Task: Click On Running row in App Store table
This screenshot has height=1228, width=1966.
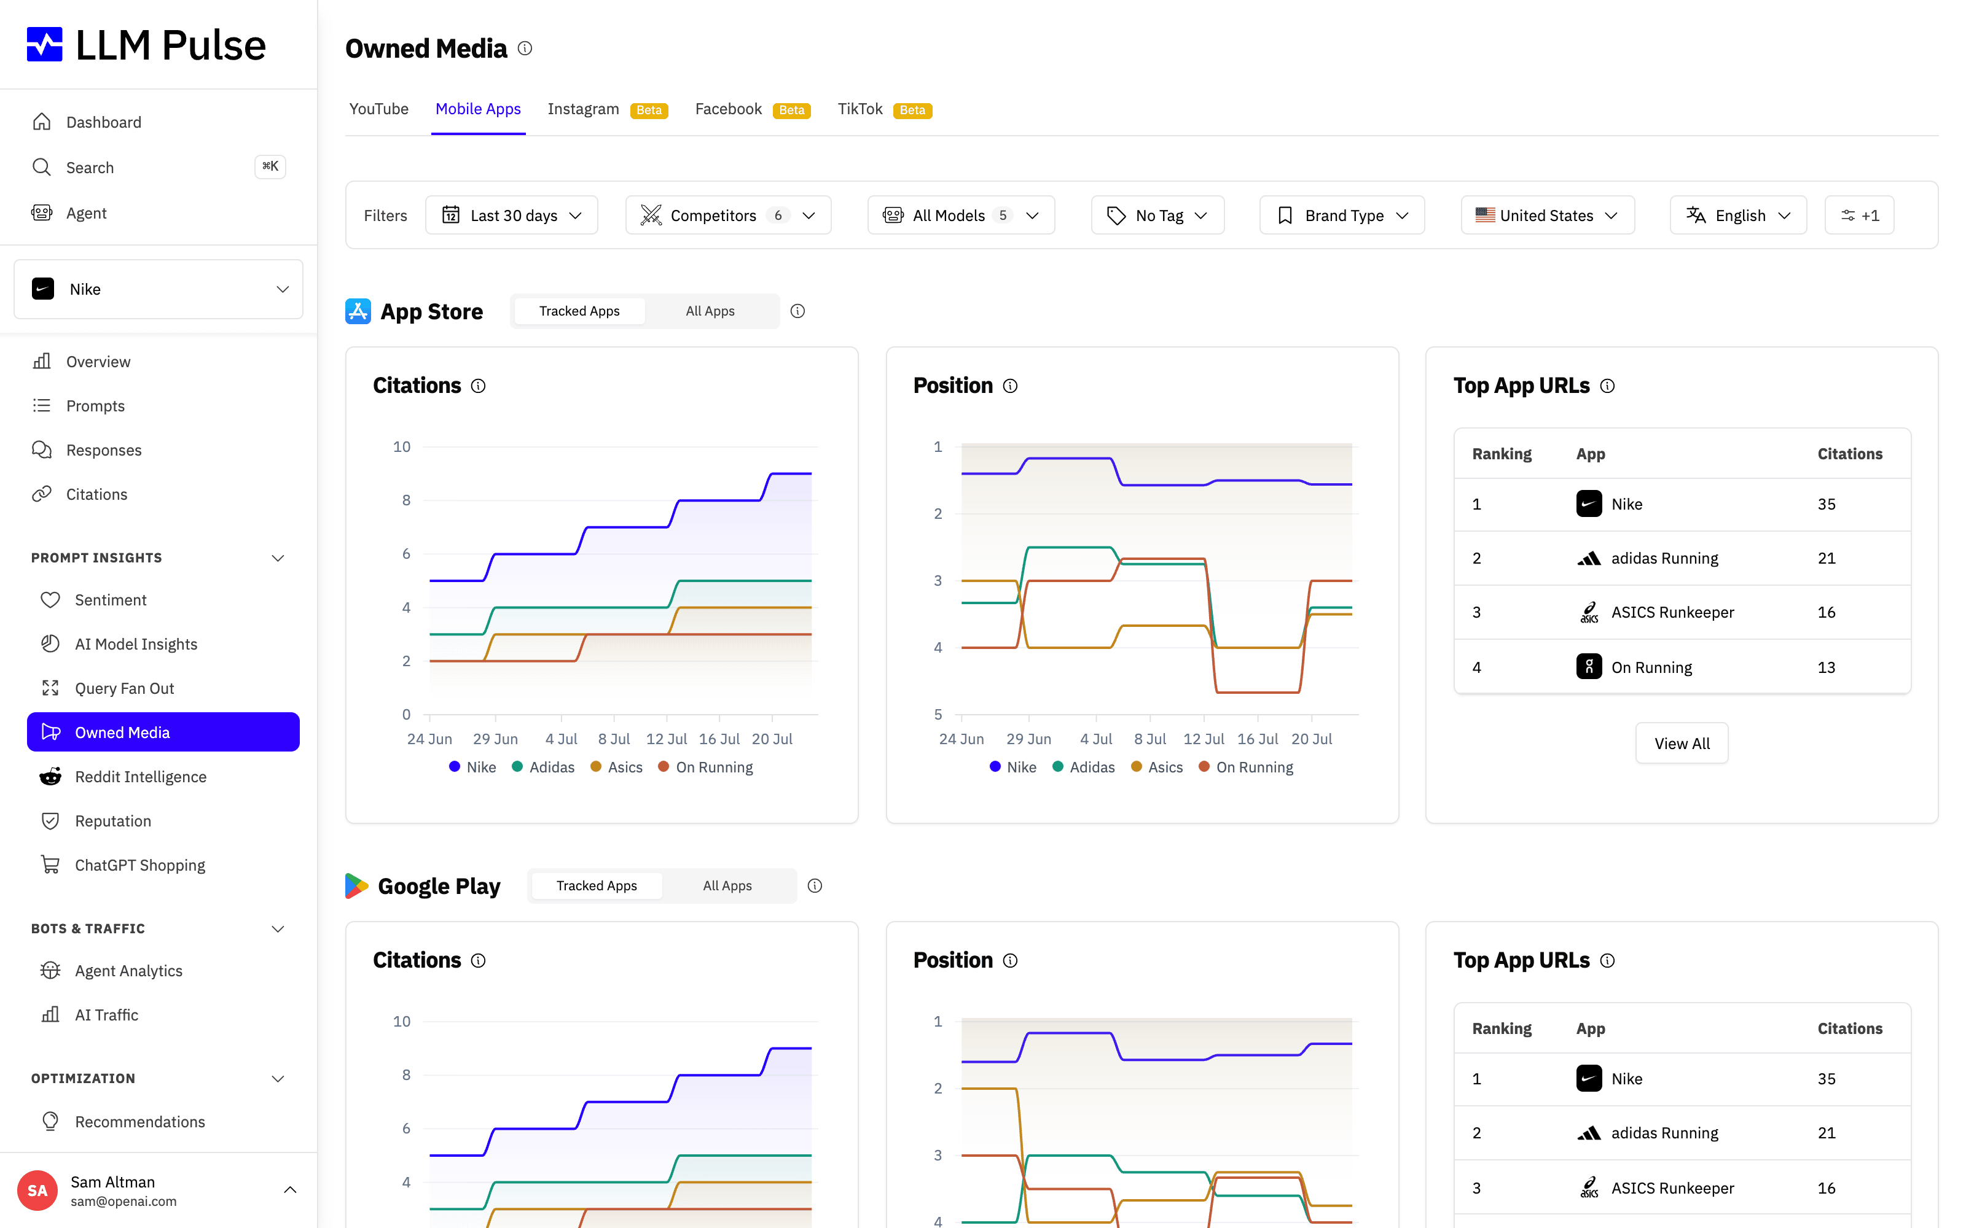Action: coord(1682,667)
